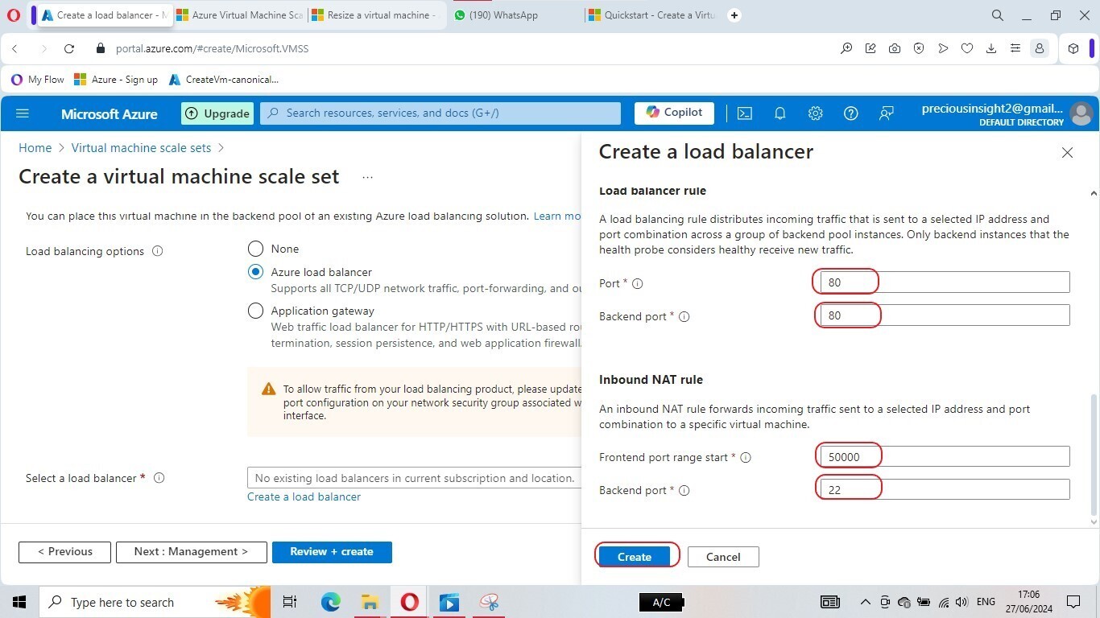Open the volume control in system tray
Image resolution: width=1100 pixels, height=618 pixels.
[x=961, y=602]
